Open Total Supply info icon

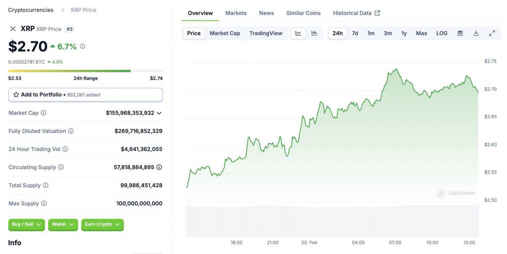click(46, 186)
